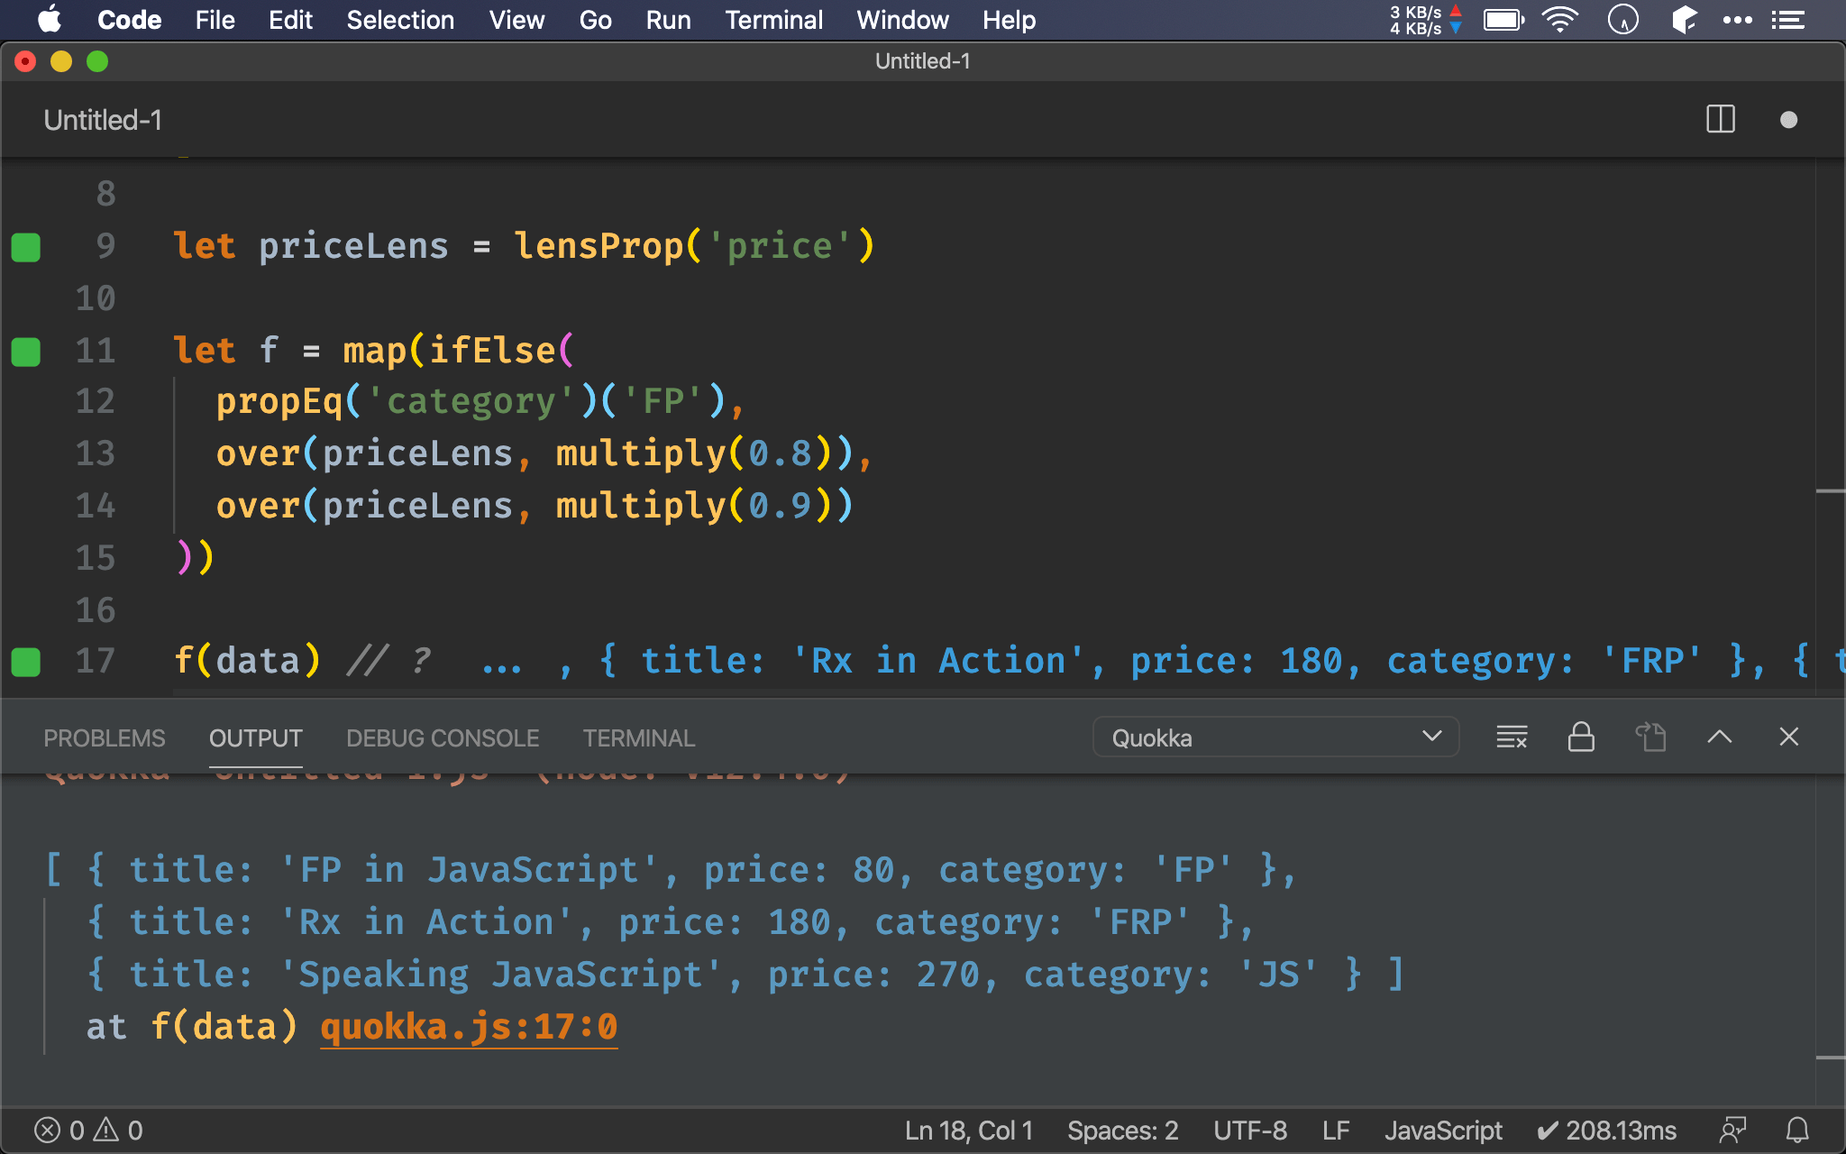Click the split editor icon
Image resolution: width=1846 pixels, height=1154 pixels.
pos(1720,120)
